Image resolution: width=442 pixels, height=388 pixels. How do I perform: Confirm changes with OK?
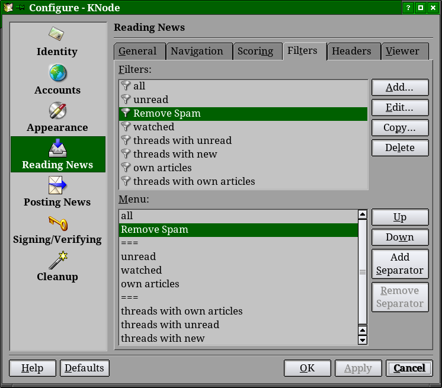click(308, 368)
